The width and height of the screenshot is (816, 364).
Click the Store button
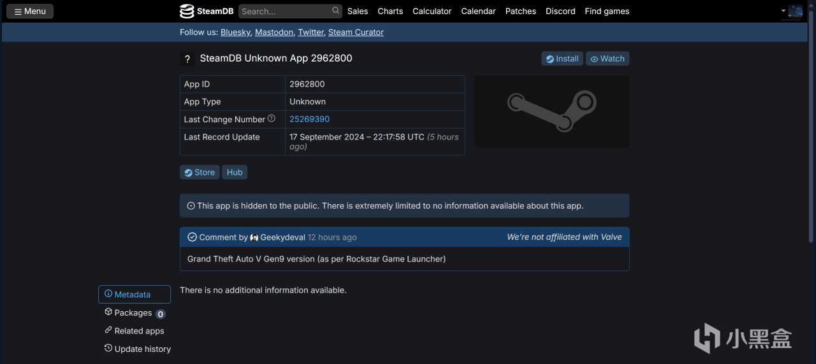coord(200,172)
